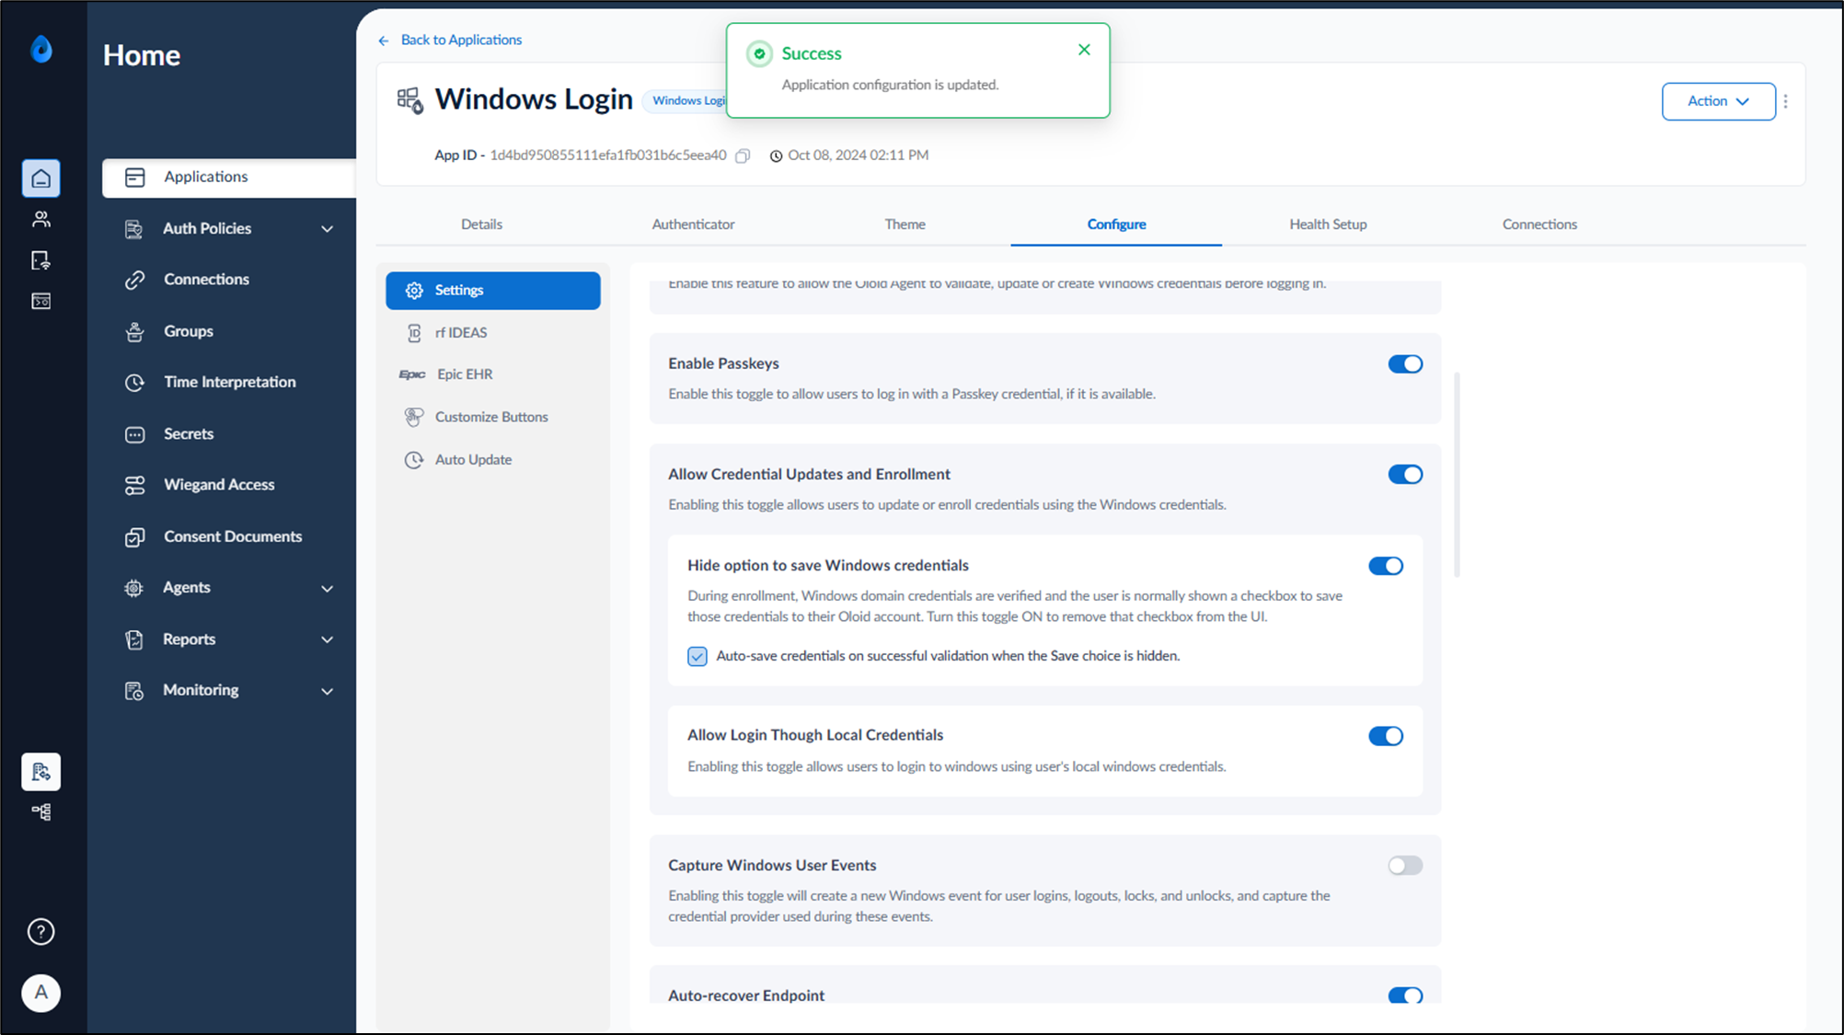Select Settings in configure menu
Image resolution: width=1844 pixels, height=1035 pixels.
click(x=493, y=290)
